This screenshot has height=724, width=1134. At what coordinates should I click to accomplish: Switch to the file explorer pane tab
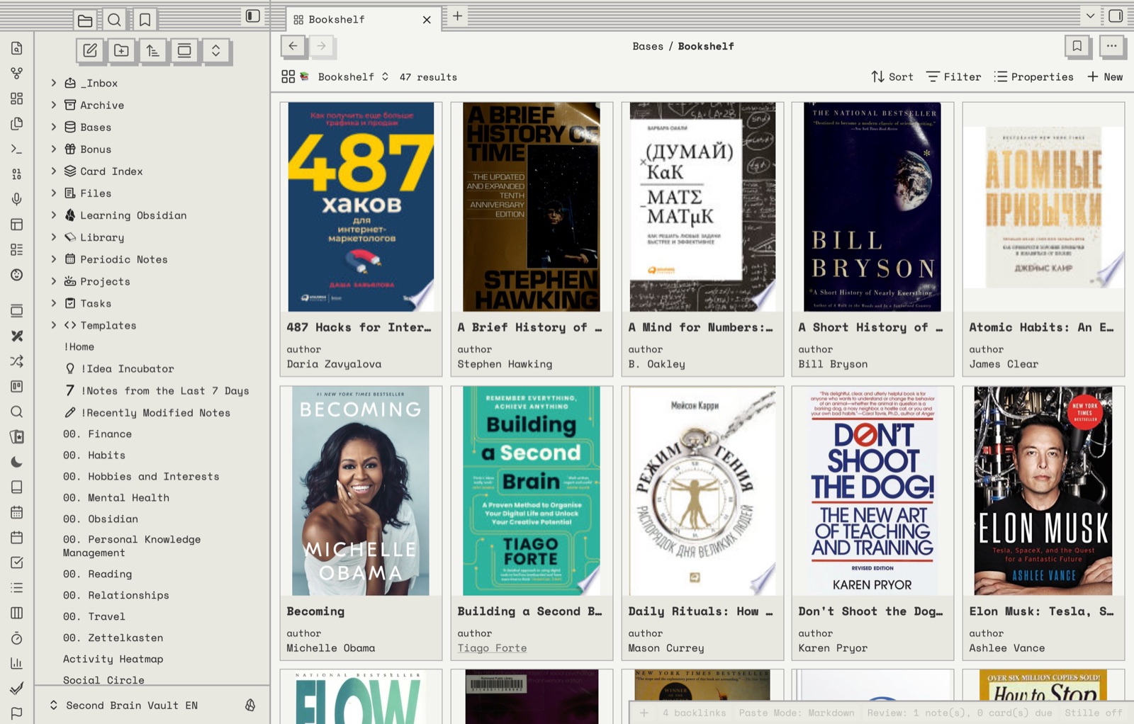tap(84, 20)
